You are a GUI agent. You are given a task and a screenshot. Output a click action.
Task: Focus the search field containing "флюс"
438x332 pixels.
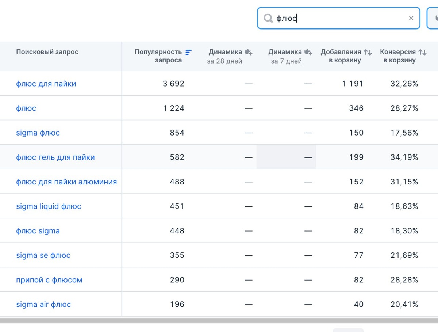pyautogui.click(x=339, y=18)
